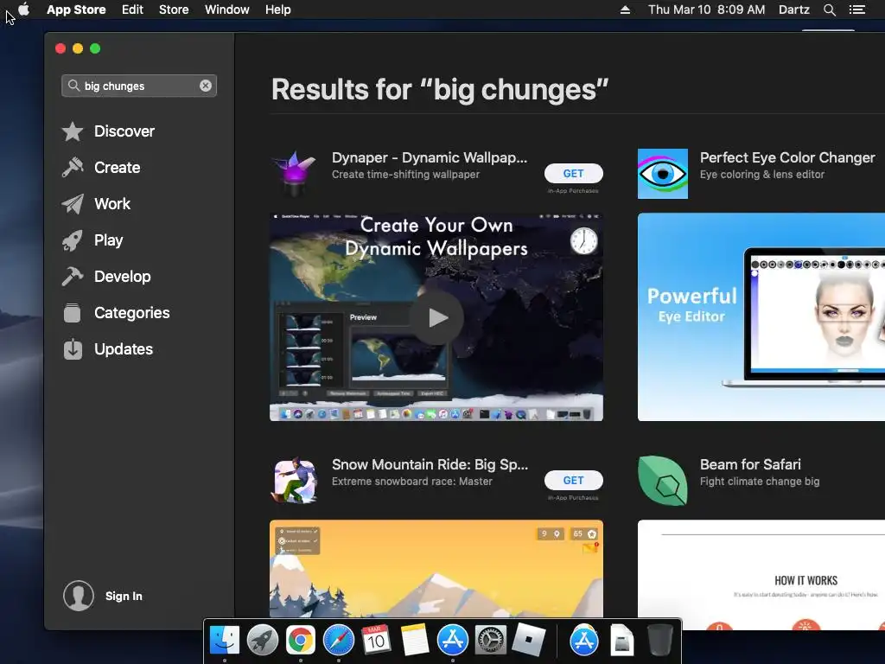The image size is (885, 664).
Task: Open the Applications folder in the Dock
Action: (x=583, y=640)
